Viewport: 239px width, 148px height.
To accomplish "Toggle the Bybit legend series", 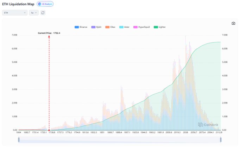I will [x=96, y=27].
